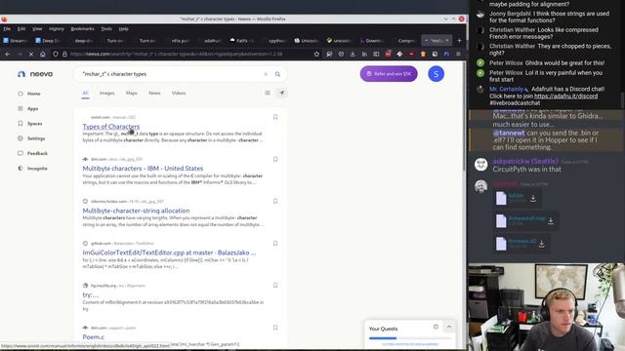Switch to the Maps results tab
Image resolution: width=625 pixels, height=351 pixels.
[132, 93]
